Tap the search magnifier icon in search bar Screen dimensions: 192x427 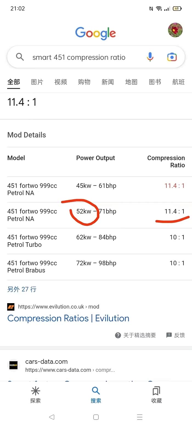[x=20, y=57]
